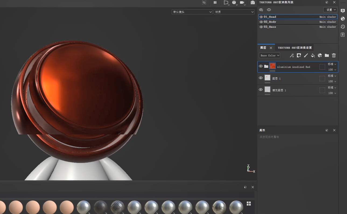Pause the viewport rendering

click(215, 2)
